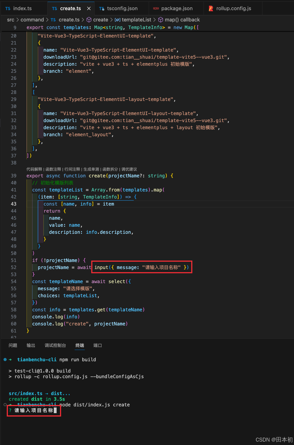The image size is (294, 445).
Task: Click the tsconfig.json file icon
Action: [102, 9]
